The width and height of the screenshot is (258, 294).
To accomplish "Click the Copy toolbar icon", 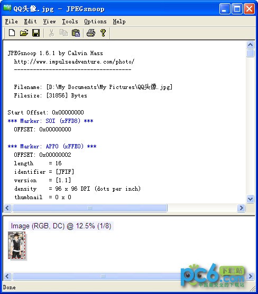I will click(x=63, y=33).
